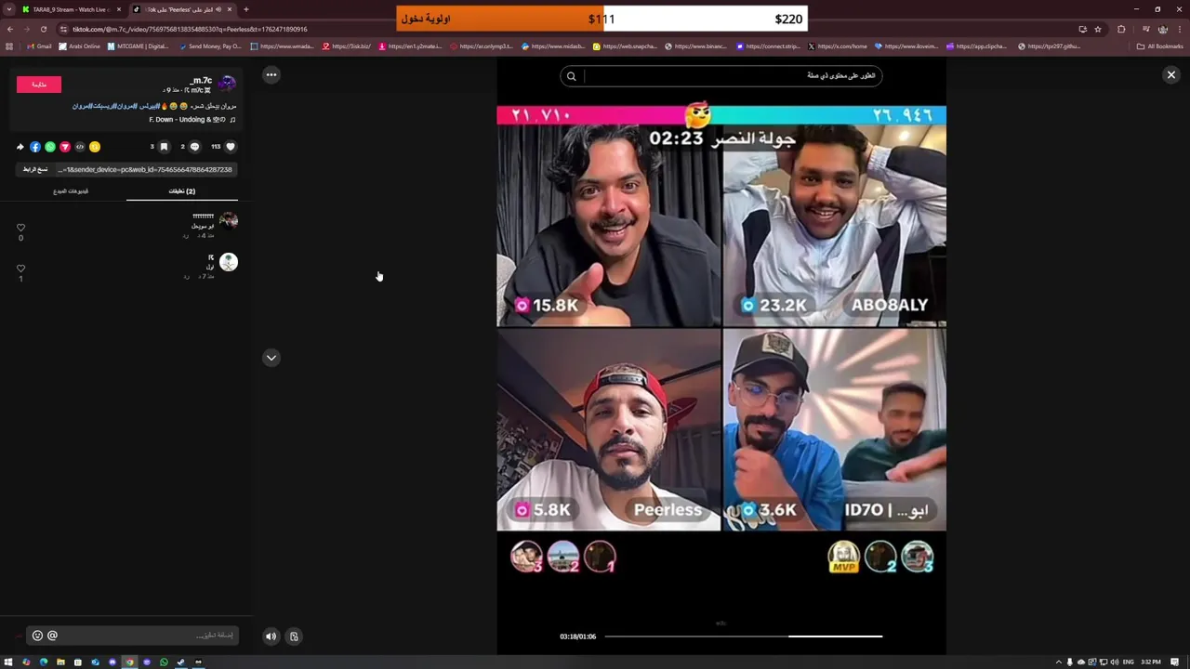Open the _m.7c username link
This screenshot has width=1190, height=669.
pos(201,81)
